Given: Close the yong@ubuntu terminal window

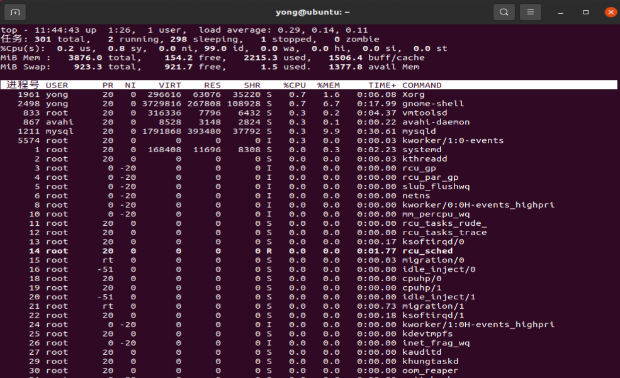Looking at the screenshot, I should 611,12.
